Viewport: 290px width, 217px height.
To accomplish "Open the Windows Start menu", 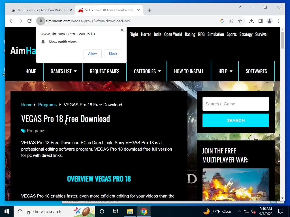I will [x=7, y=211].
